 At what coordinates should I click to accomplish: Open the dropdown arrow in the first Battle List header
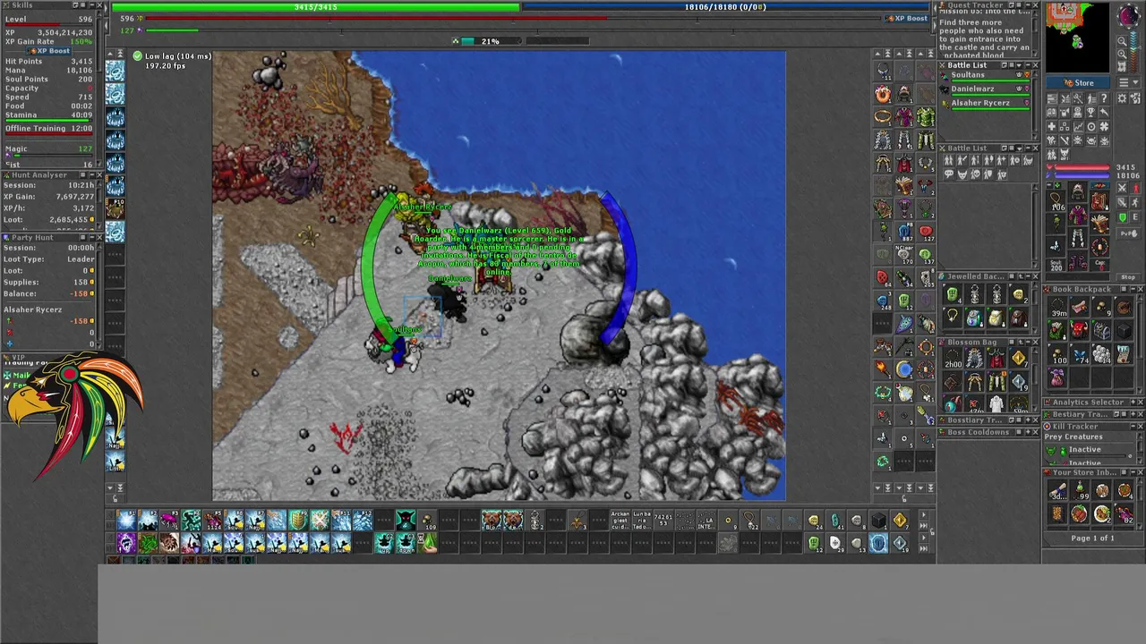(x=1019, y=65)
